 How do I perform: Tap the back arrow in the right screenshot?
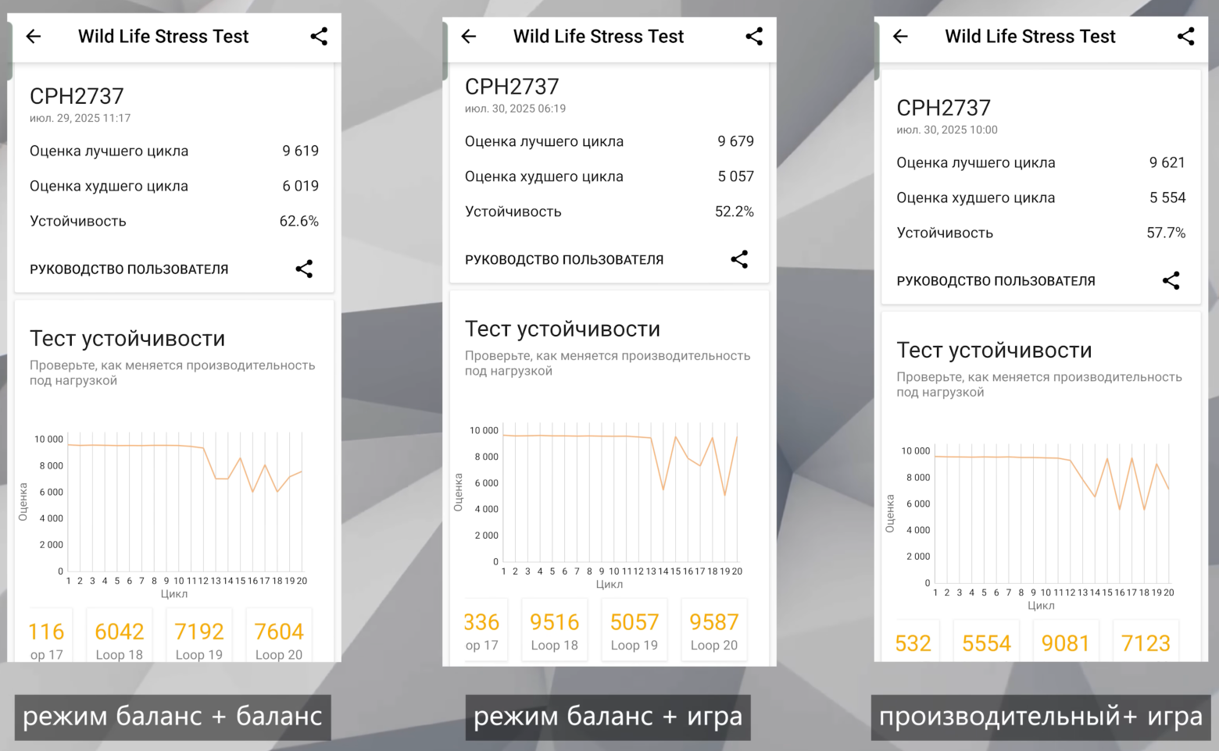click(x=900, y=36)
